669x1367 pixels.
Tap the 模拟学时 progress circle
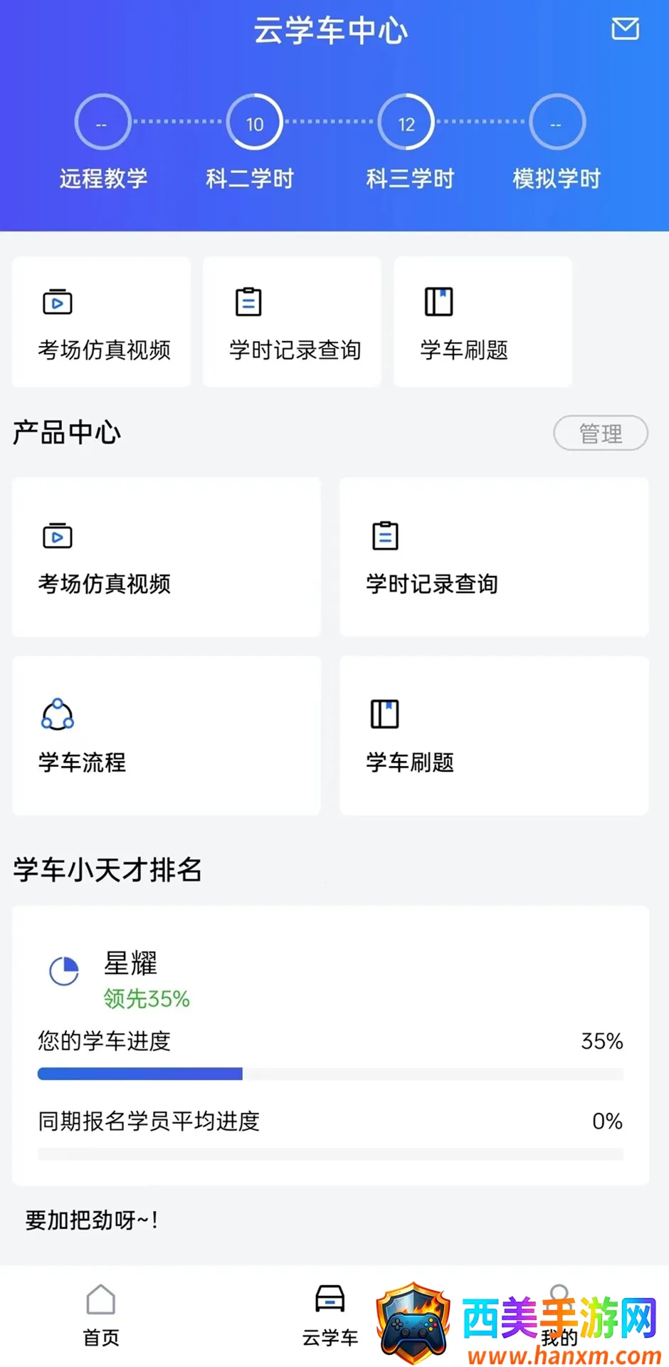[557, 122]
